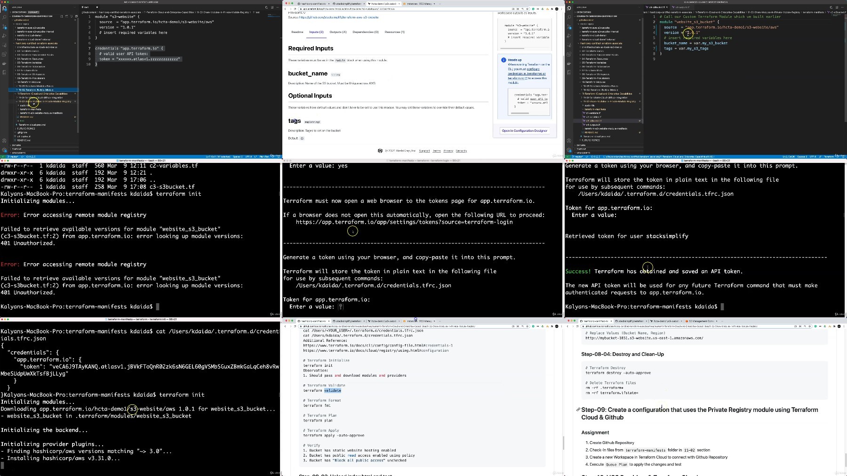Open Docker view in the credentials-block VS Code window
This screenshot has height=476, width=847.
tap(4, 64)
